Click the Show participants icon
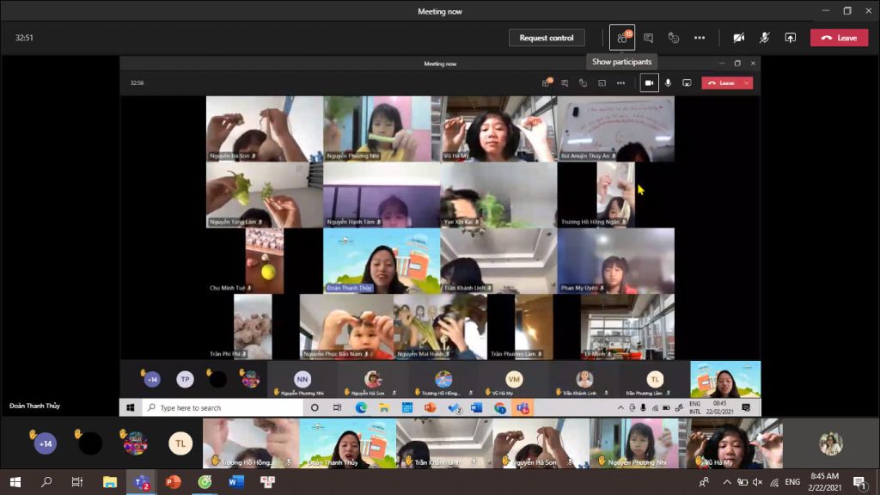 coord(622,38)
